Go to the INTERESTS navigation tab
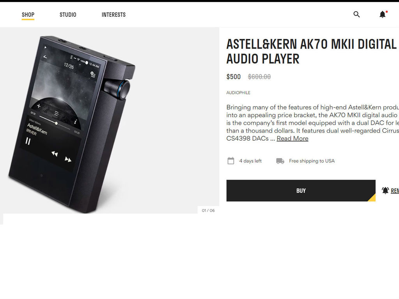The height and width of the screenshot is (299, 399). click(x=113, y=15)
